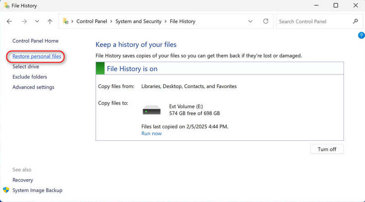Open System Image Backup link
This screenshot has width=365, height=202.
37,190
